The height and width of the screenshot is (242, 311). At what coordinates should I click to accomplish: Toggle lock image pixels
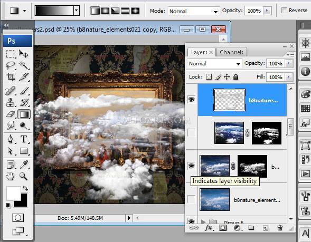click(218, 77)
